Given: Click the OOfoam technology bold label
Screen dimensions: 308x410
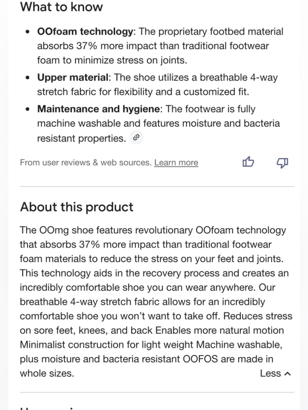Looking at the screenshot, I should pyautogui.click(x=85, y=31).
